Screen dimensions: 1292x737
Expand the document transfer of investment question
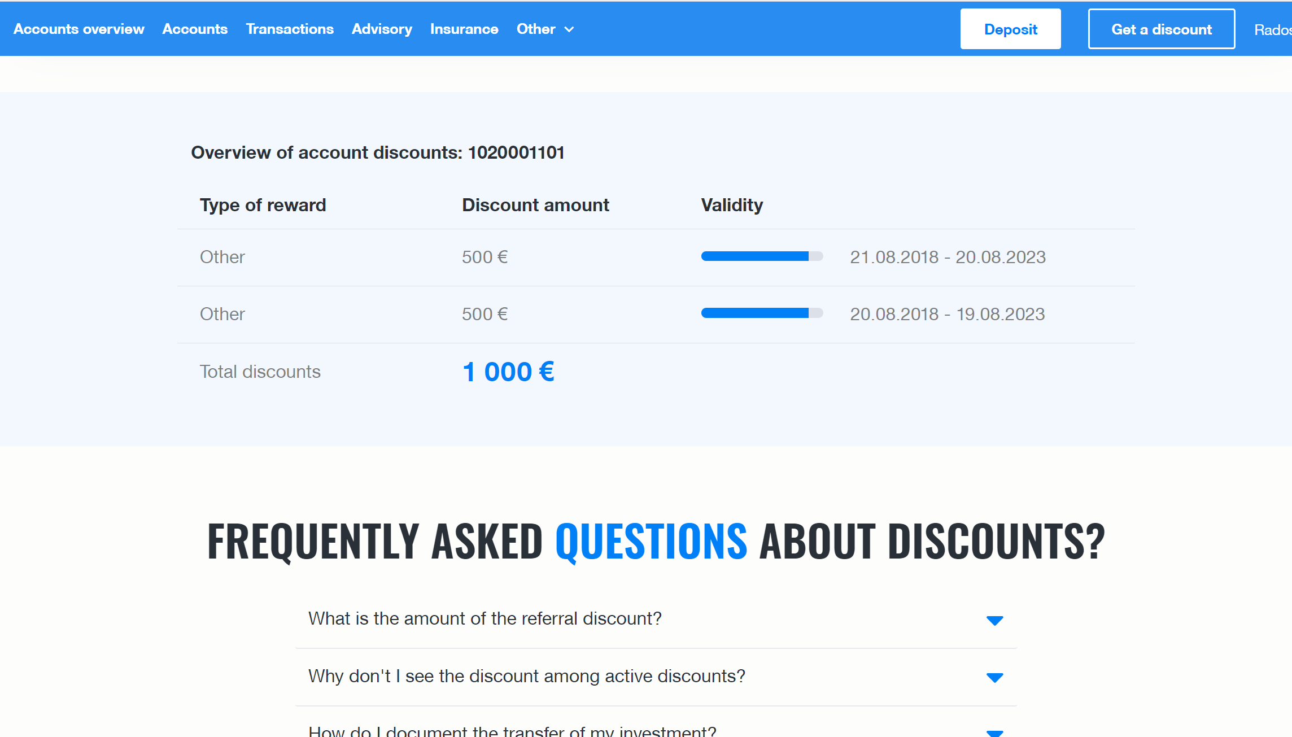512,731
